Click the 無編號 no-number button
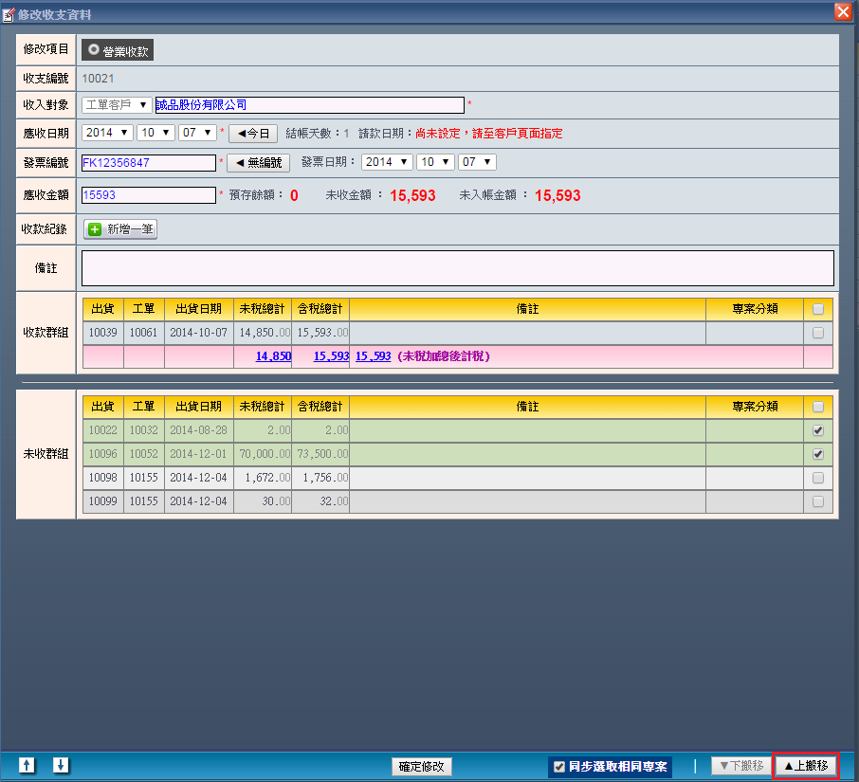Image resolution: width=859 pixels, height=782 pixels. point(259,162)
